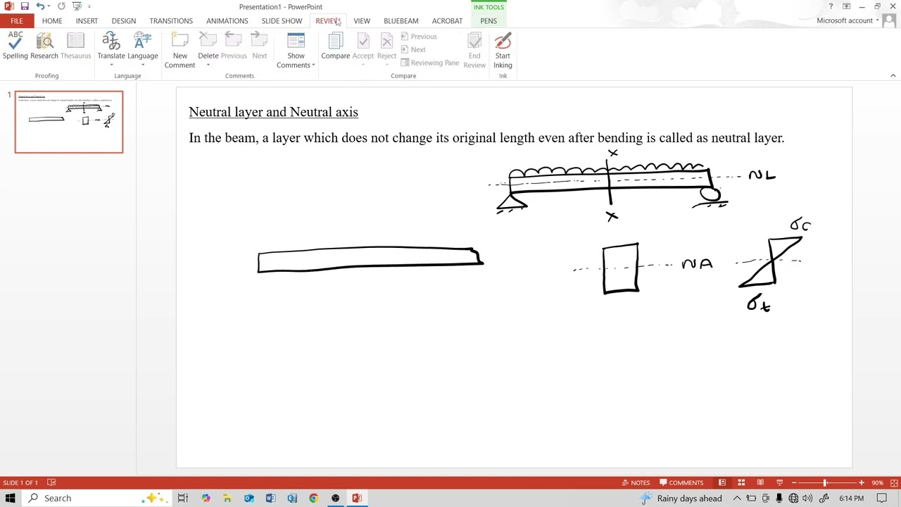Click Previous in Compare group
901x507 pixels.
[419, 37]
